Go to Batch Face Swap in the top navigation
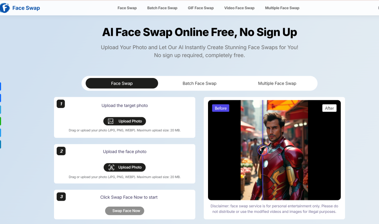The height and width of the screenshot is (224, 379). 162,8
